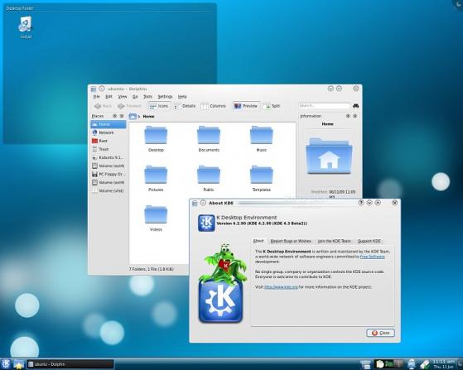463x370 pixels.
Task: Open the Videos folder icon
Action: pos(156,214)
